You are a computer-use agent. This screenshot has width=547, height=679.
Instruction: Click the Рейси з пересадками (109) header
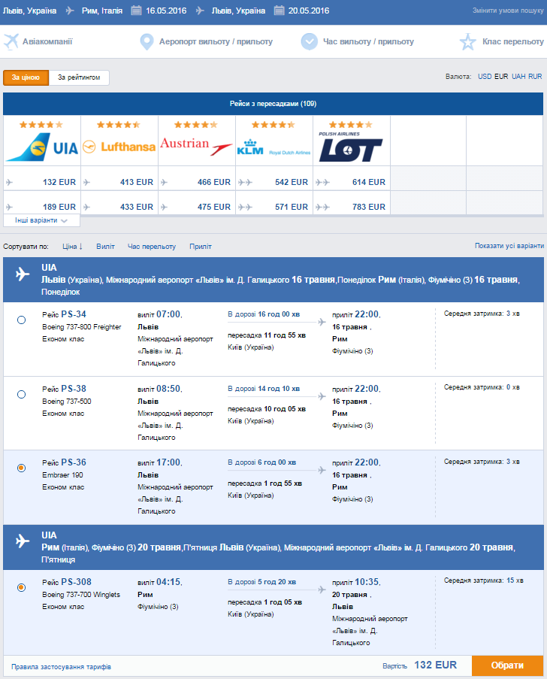(273, 104)
